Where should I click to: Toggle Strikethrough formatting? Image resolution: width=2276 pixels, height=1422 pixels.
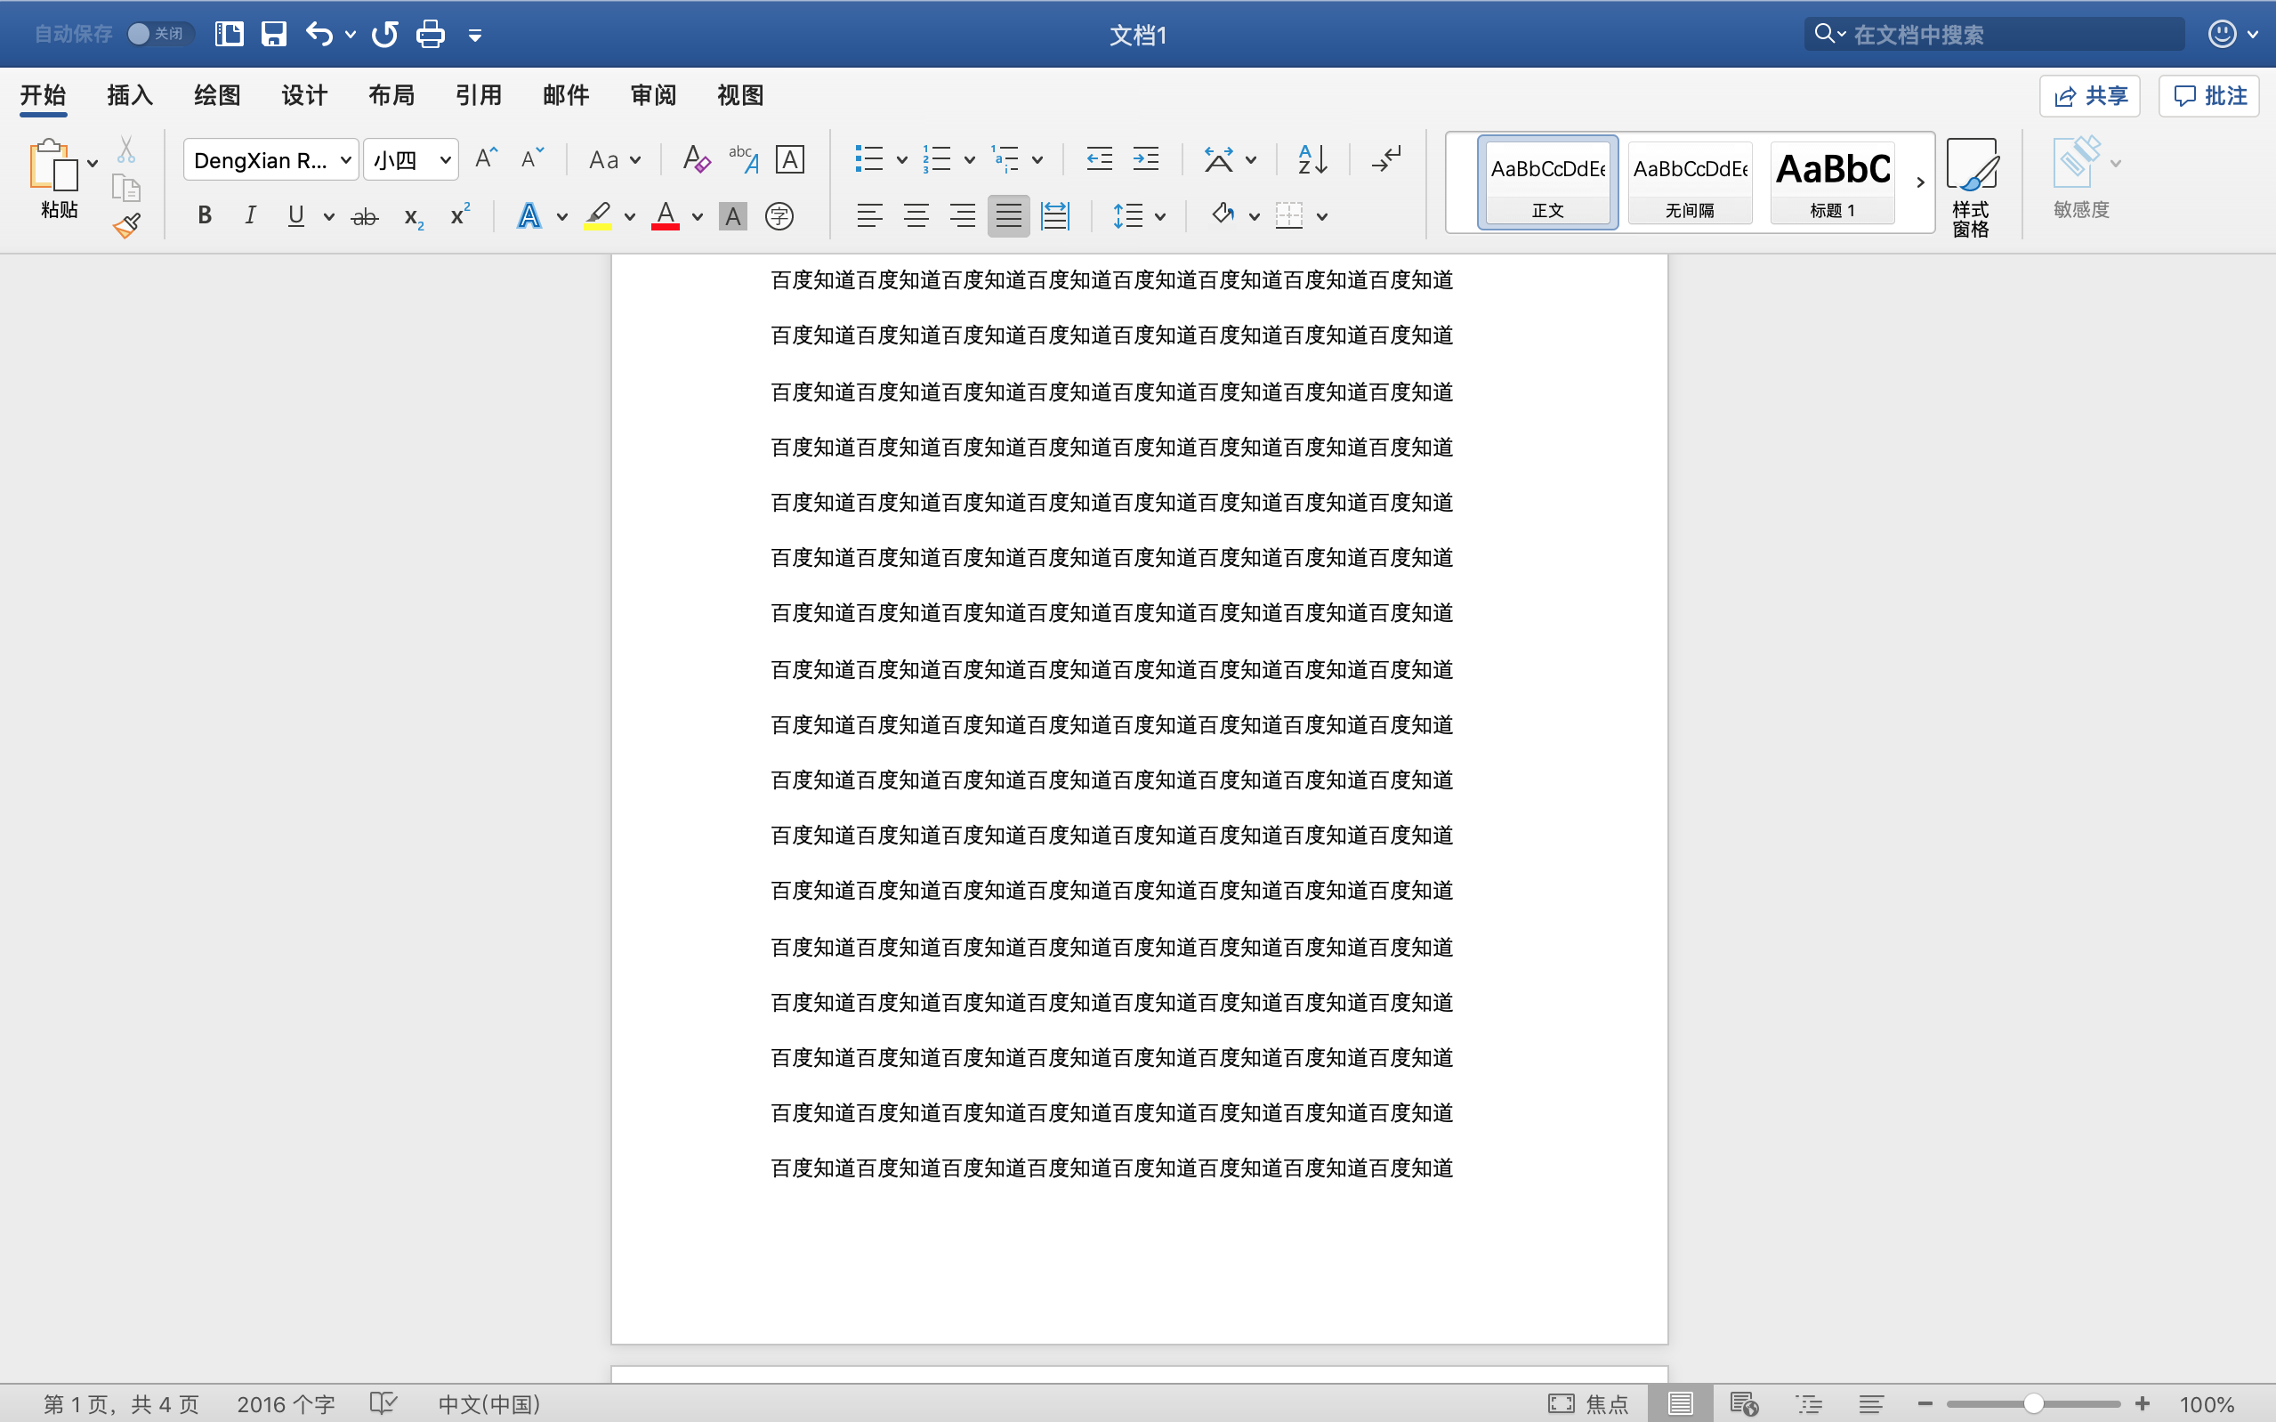[365, 217]
